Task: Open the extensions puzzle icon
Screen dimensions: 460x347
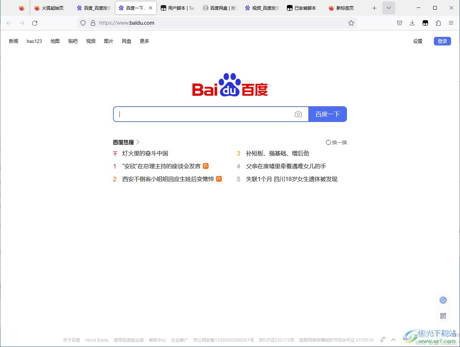Action: 438,23
